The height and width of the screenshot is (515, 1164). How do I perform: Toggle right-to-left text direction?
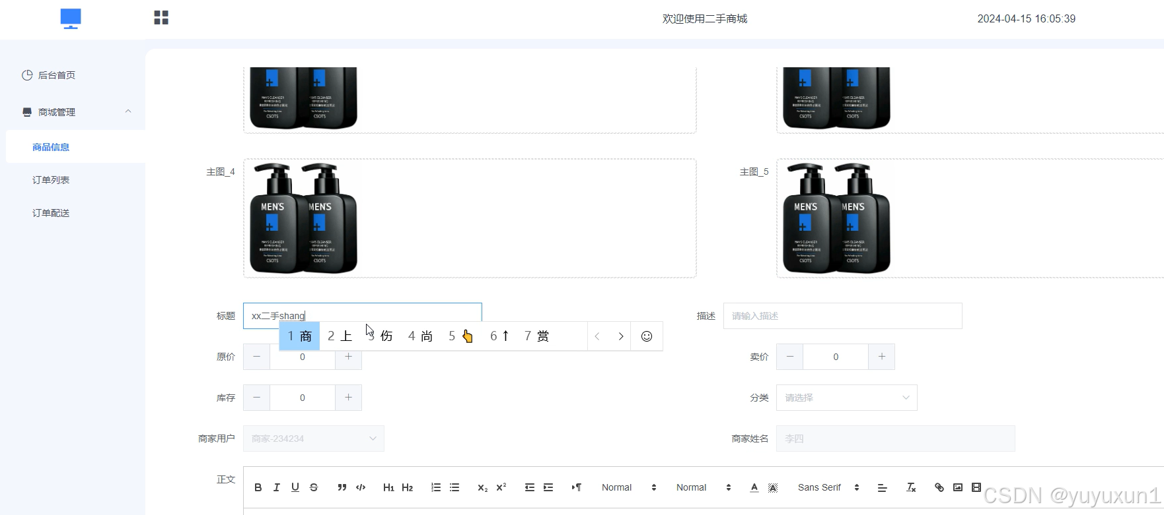(577, 487)
